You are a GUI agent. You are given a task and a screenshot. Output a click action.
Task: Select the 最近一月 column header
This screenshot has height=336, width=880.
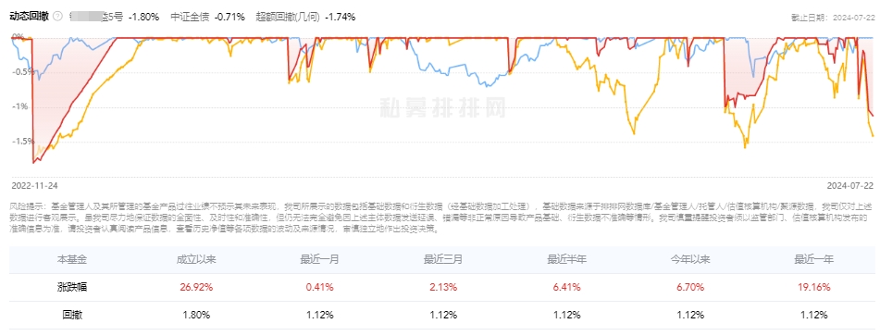pos(319,259)
